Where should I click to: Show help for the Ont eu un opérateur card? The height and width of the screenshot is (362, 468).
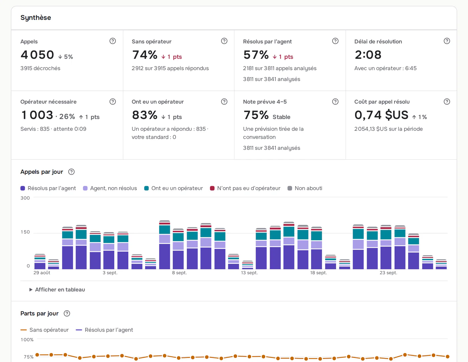(x=224, y=101)
